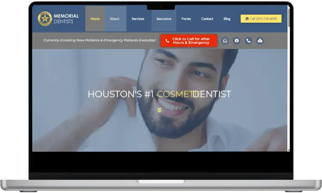
Task: Click the Memorial Dentists star logo
Action: (x=45, y=19)
